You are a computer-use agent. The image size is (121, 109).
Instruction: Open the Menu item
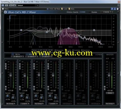pyautogui.click(x=6, y=9)
